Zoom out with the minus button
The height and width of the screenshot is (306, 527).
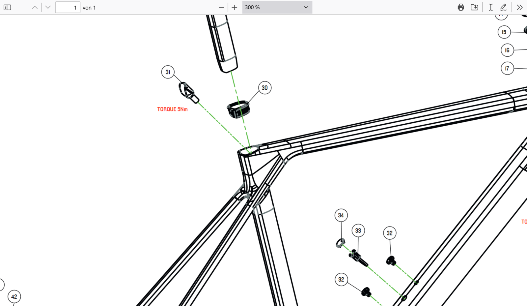pyautogui.click(x=221, y=7)
